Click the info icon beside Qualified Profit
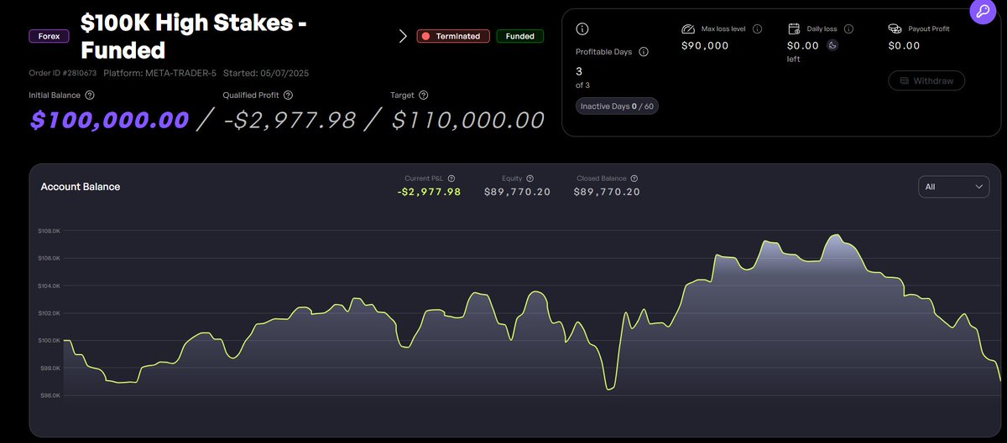 click(x=288, y=95)
